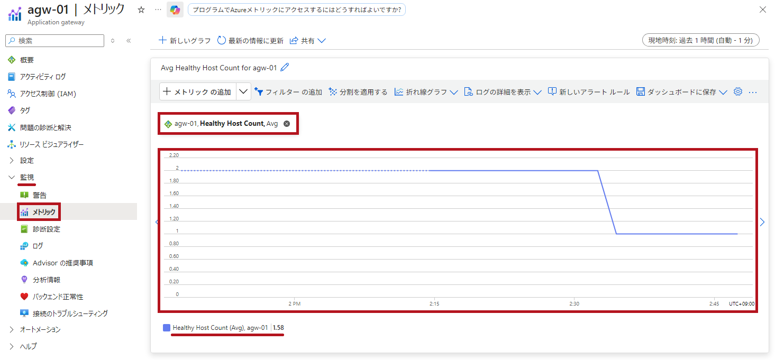Screen dimensions: 775x360
Task: Click 新しいアラート ルール
Action: (x=589, y=92)
